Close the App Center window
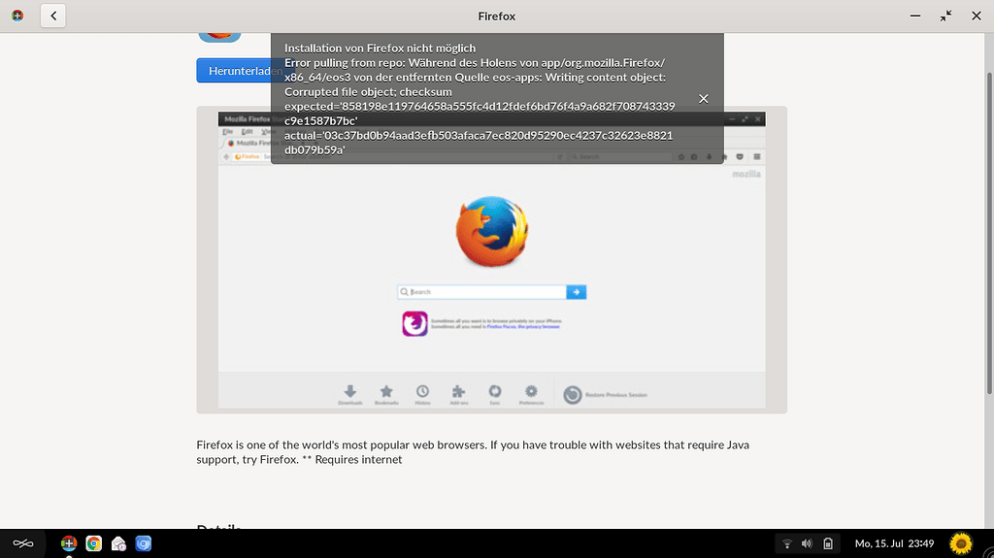The height and width of the screenshot is (558, 994). tap(975, 16)
